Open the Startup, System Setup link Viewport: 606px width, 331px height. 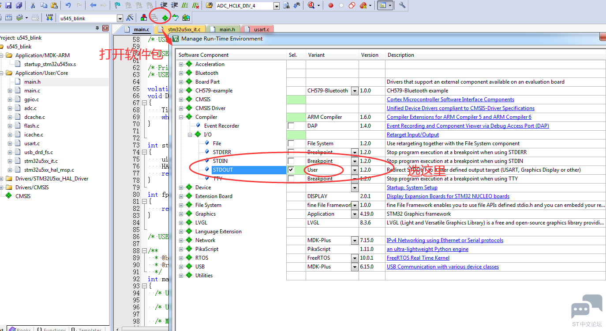412,188
